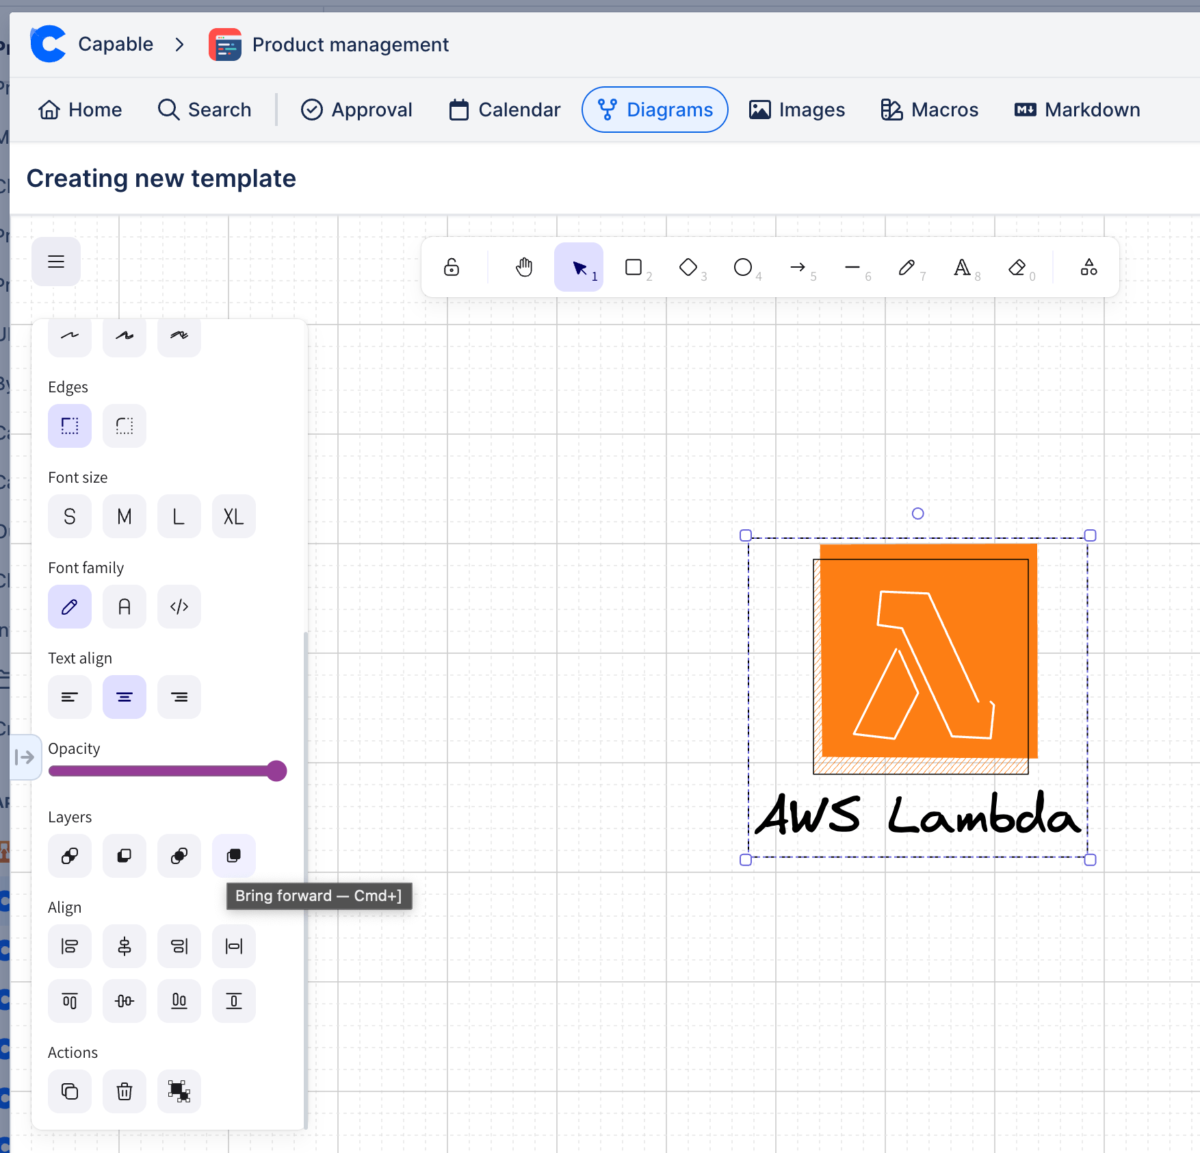Select the Rectangle shape tool
The height and width of the screenshot is (1153, 1200).
(634, 267)
